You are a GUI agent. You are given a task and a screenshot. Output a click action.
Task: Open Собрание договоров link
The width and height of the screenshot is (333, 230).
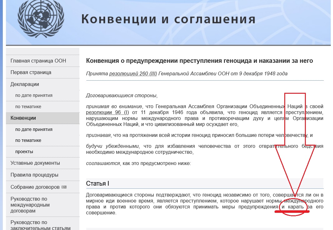coord(35,187)
